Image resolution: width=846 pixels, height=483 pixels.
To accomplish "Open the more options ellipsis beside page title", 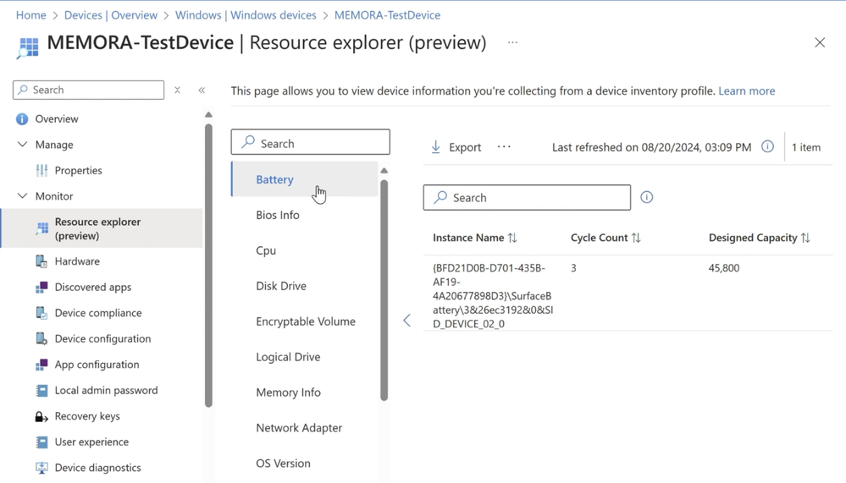I will pos(512,42).
